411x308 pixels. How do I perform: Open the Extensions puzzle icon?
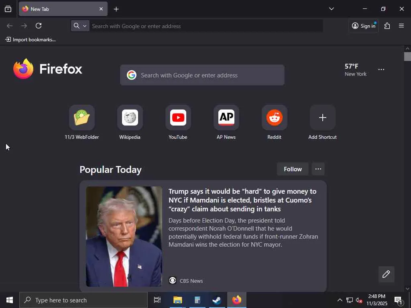point(387,26)
